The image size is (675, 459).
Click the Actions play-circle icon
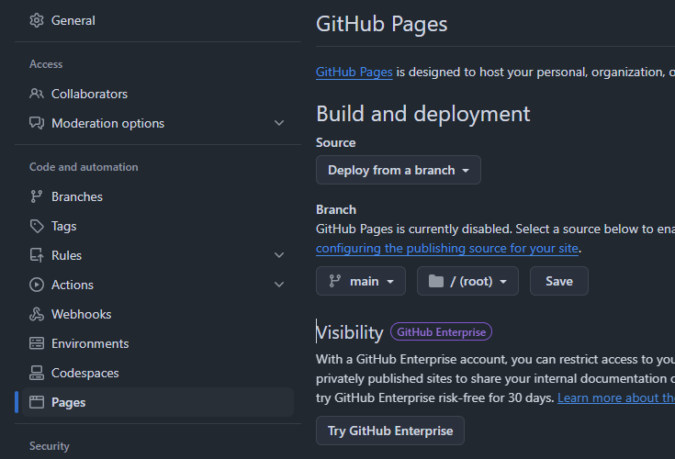point(37,285)
